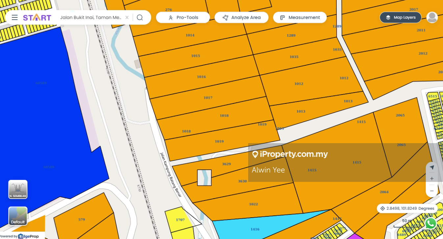Click the locate-me navigation arrow
Viewport: 443px width, 239px height.
432,167
